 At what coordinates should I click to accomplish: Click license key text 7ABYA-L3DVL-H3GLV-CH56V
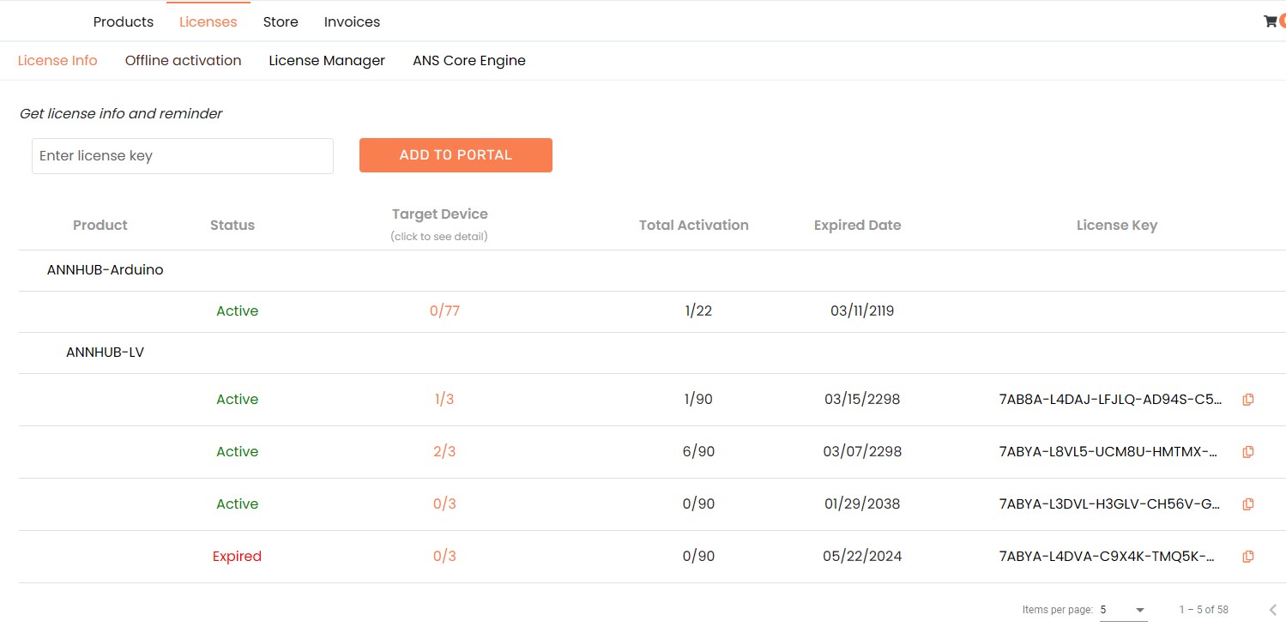coord(1110,504)
